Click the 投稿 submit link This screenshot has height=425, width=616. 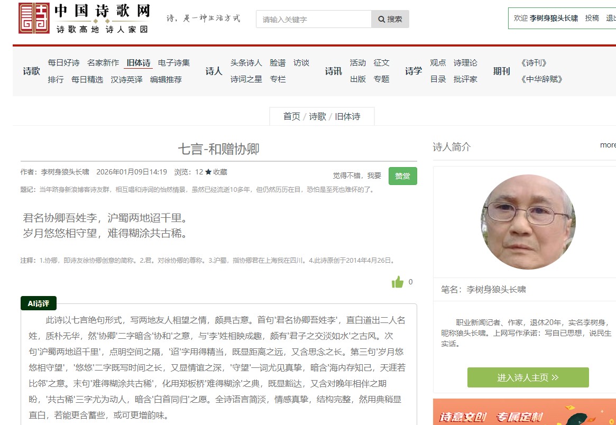[592, 18]
